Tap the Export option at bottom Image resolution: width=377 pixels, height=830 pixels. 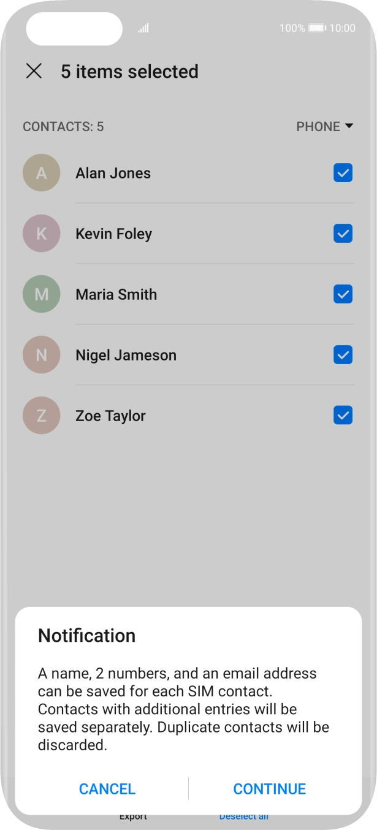133,817
